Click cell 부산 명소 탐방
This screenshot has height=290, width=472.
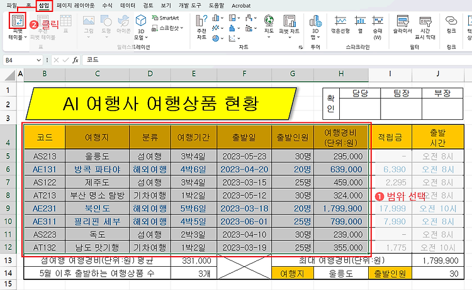click(97, 195)
